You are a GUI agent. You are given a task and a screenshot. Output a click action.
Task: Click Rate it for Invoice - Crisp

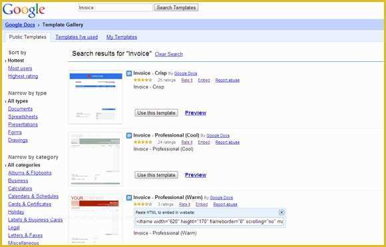(x=187, y=80)
